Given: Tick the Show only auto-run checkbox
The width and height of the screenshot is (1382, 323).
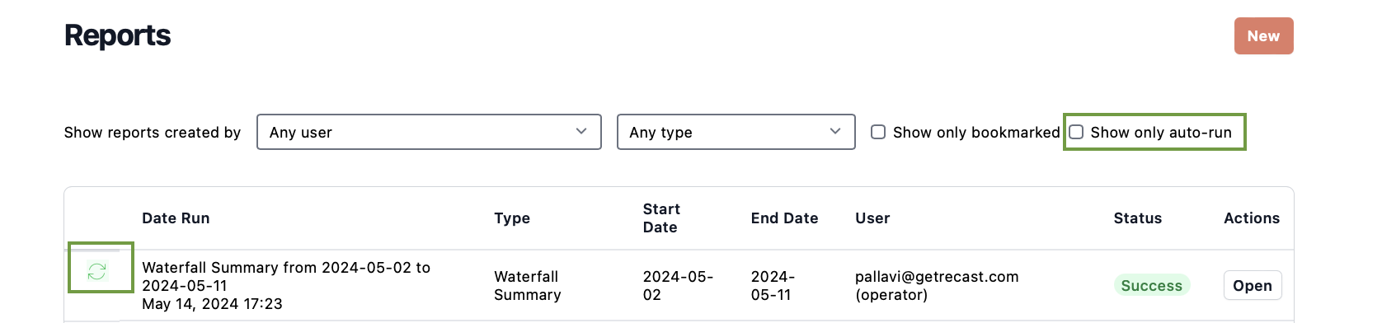Looking at the screenshot, I should (1076, 132).
